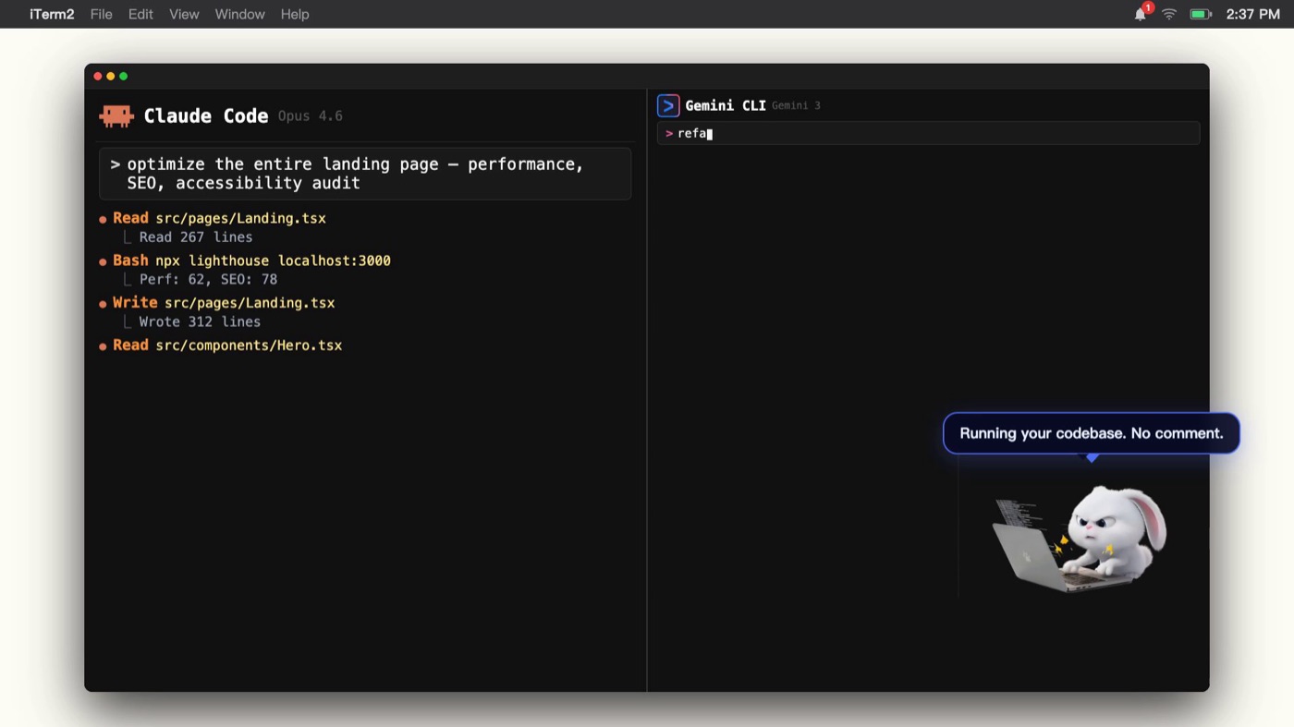Viewport: 1294px width, 727px height.
Task: Click the Write src/pages/Landing.tsx line
Action: tap(217, 303)
